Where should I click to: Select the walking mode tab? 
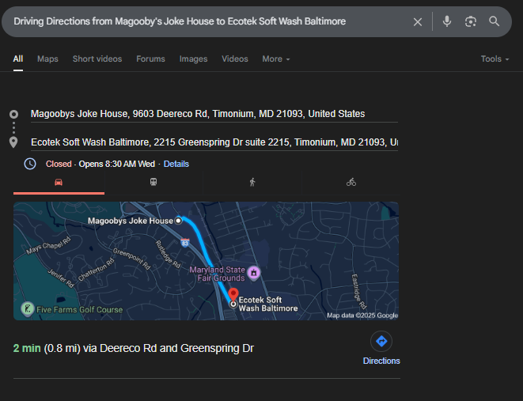[252, 183]
